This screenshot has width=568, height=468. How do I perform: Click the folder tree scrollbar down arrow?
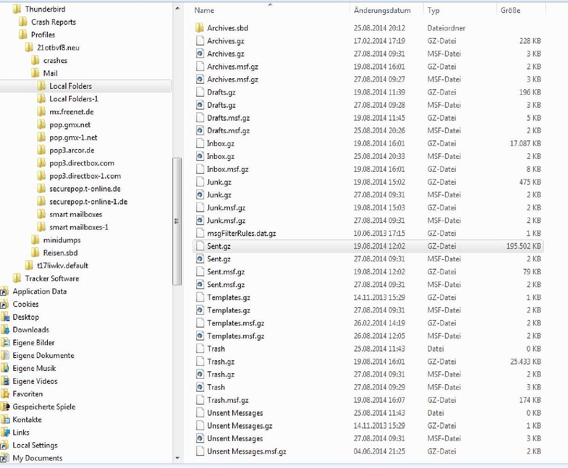click(177, 458)
